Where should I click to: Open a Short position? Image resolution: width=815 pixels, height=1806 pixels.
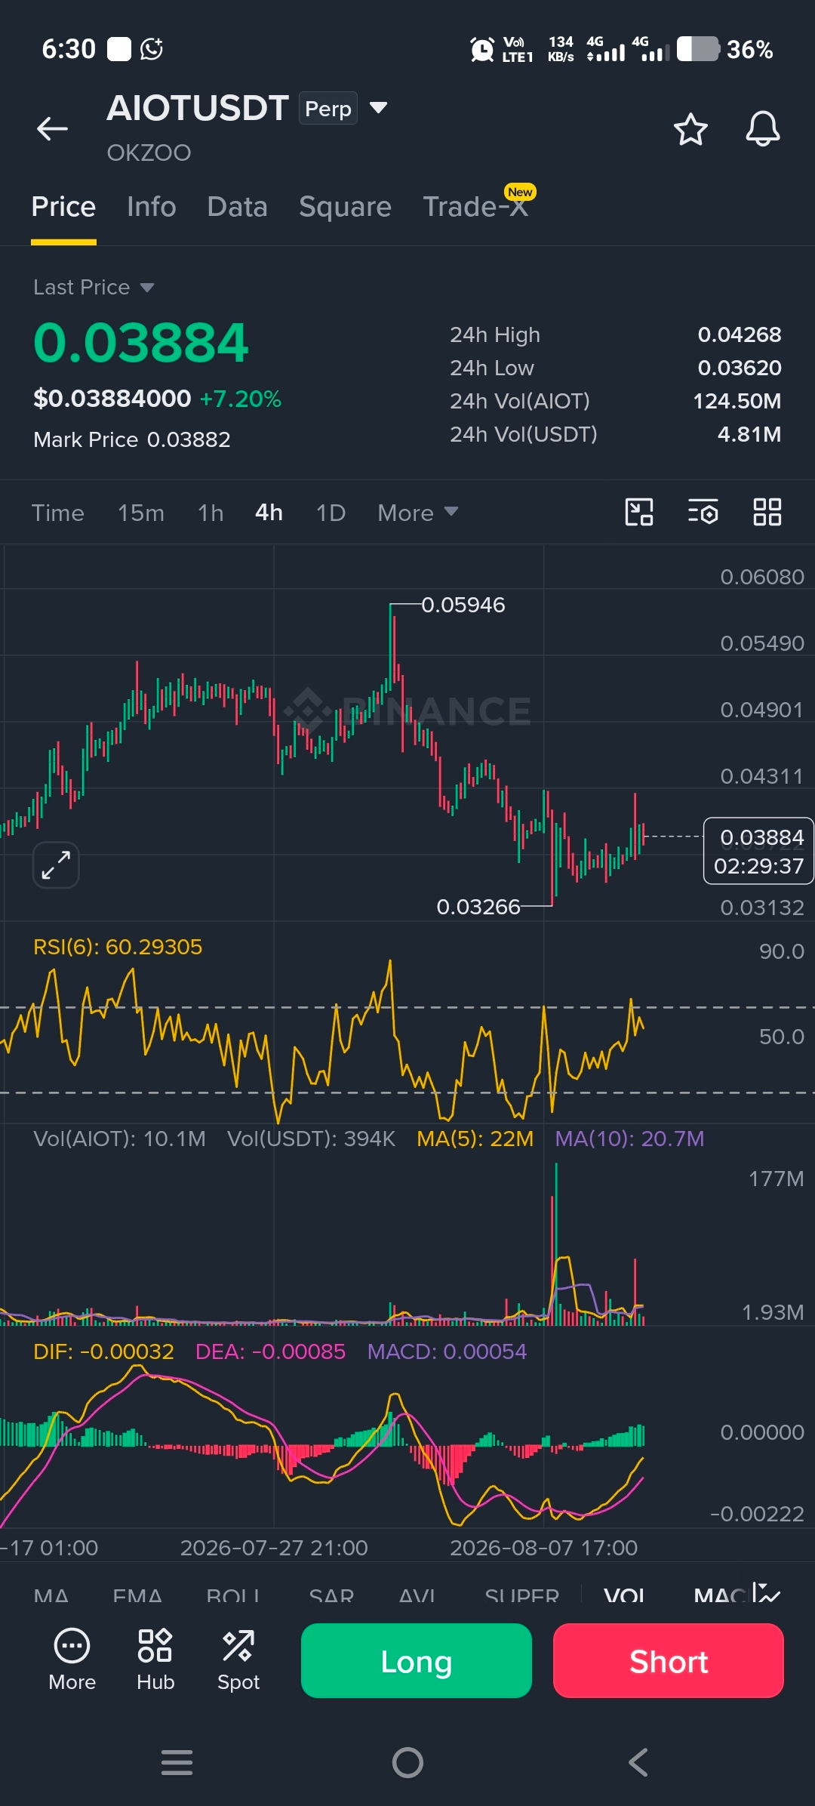click(x=669, y=1660)
